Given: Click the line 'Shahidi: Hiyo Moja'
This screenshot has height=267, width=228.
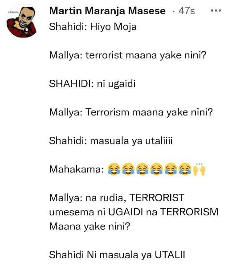Looking at the screenshot, I should [93, 27].
